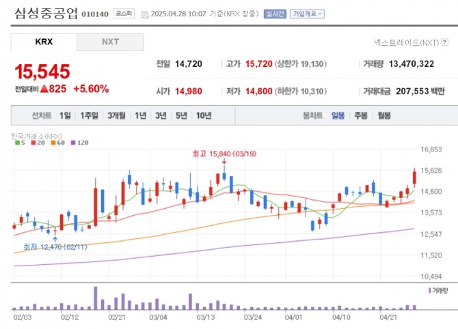Click the stock code 010140

coord(95,14)
